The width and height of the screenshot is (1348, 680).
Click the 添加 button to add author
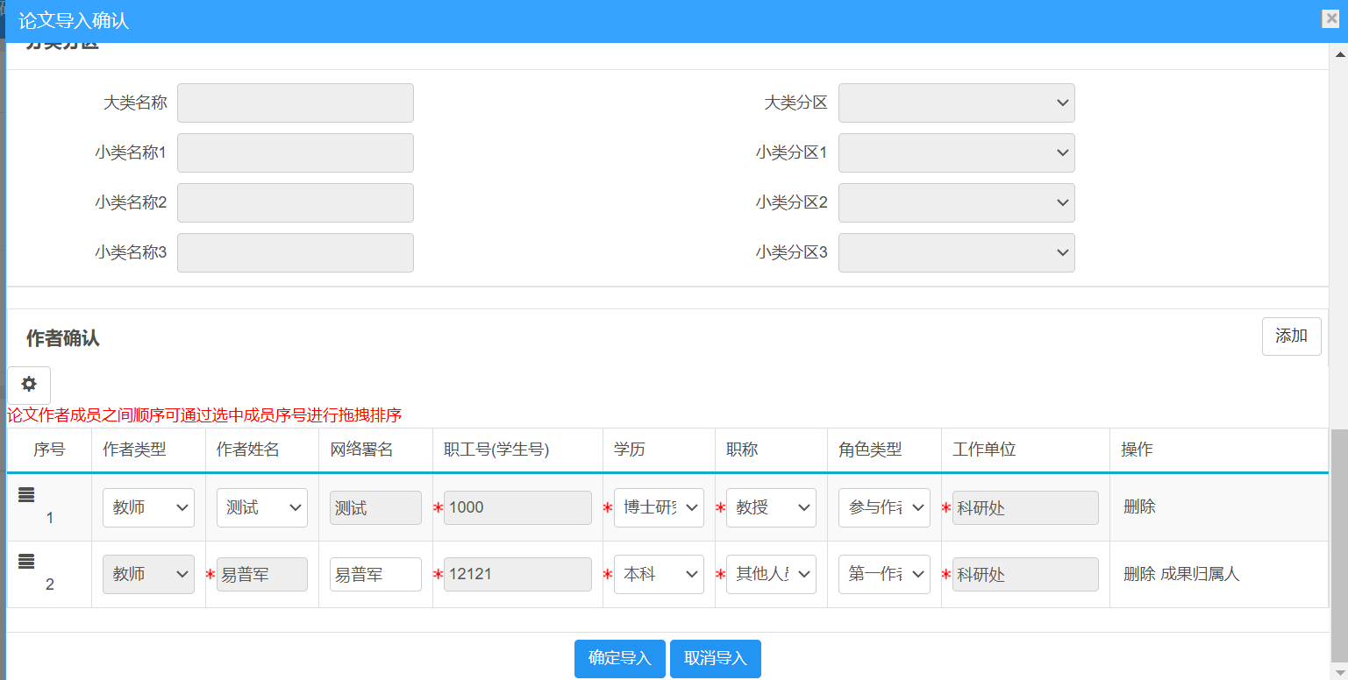(1291, 336)
